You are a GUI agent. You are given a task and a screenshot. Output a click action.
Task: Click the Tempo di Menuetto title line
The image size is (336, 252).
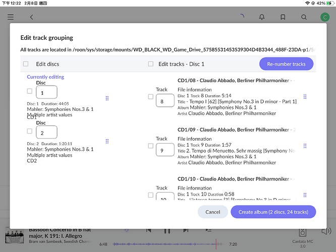coord(236,151)
